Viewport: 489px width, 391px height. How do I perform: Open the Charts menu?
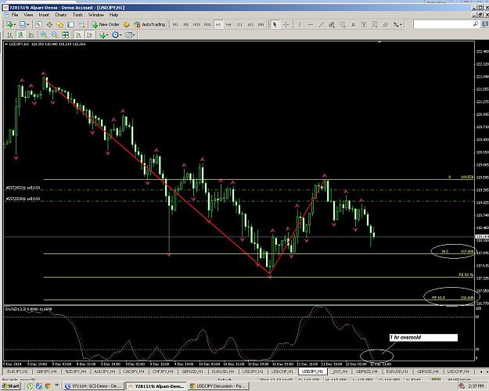coord(61,15)
